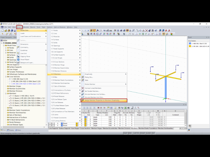Screen dimensions: 210x157
Task: Toggle GLINES in the status bar
Action: tap(149, 133)
